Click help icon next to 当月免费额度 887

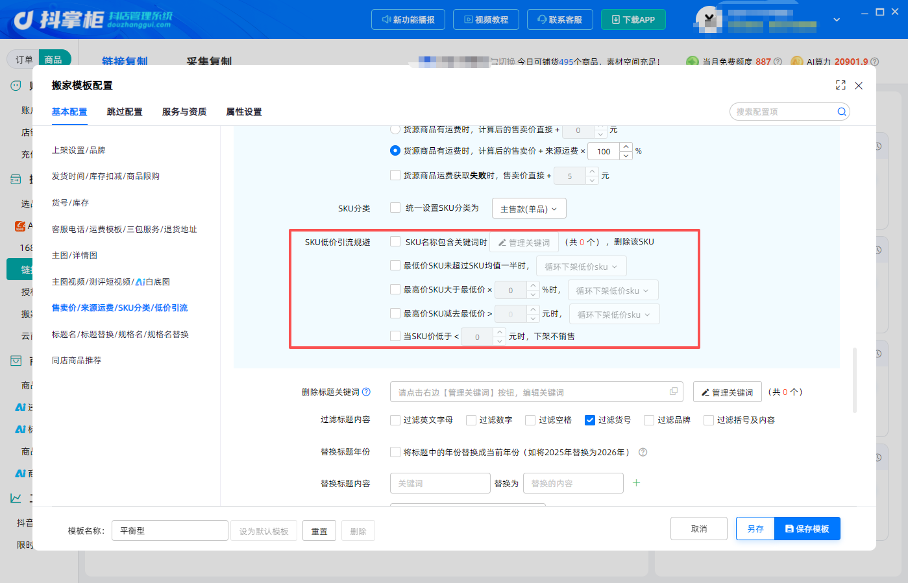(778, 62)
